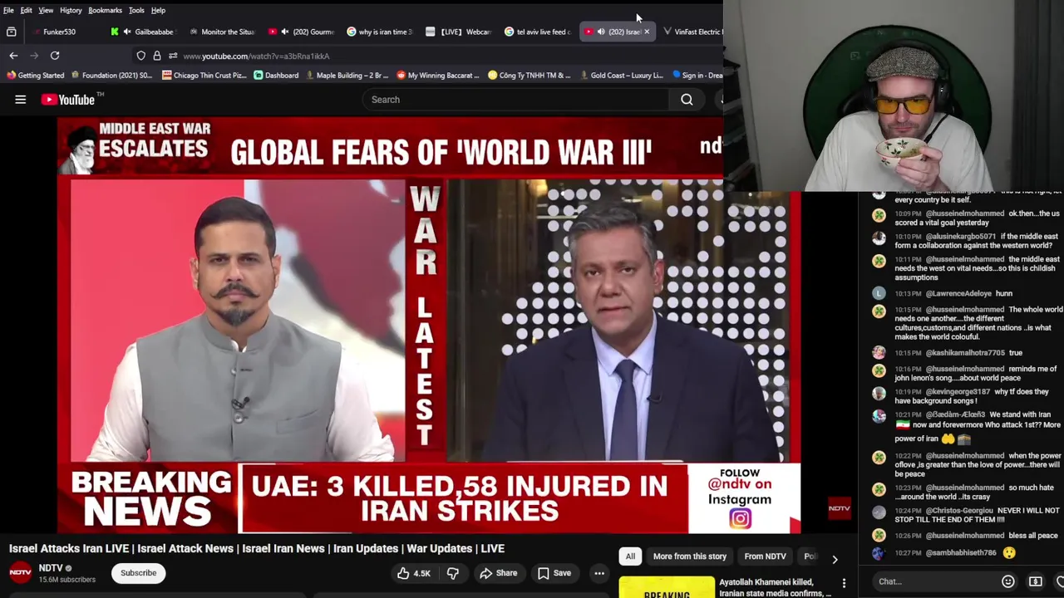Open the Công Ty TNHH TM bookmark
This screenshot has height=598, width=1064.
pos(530,76)
